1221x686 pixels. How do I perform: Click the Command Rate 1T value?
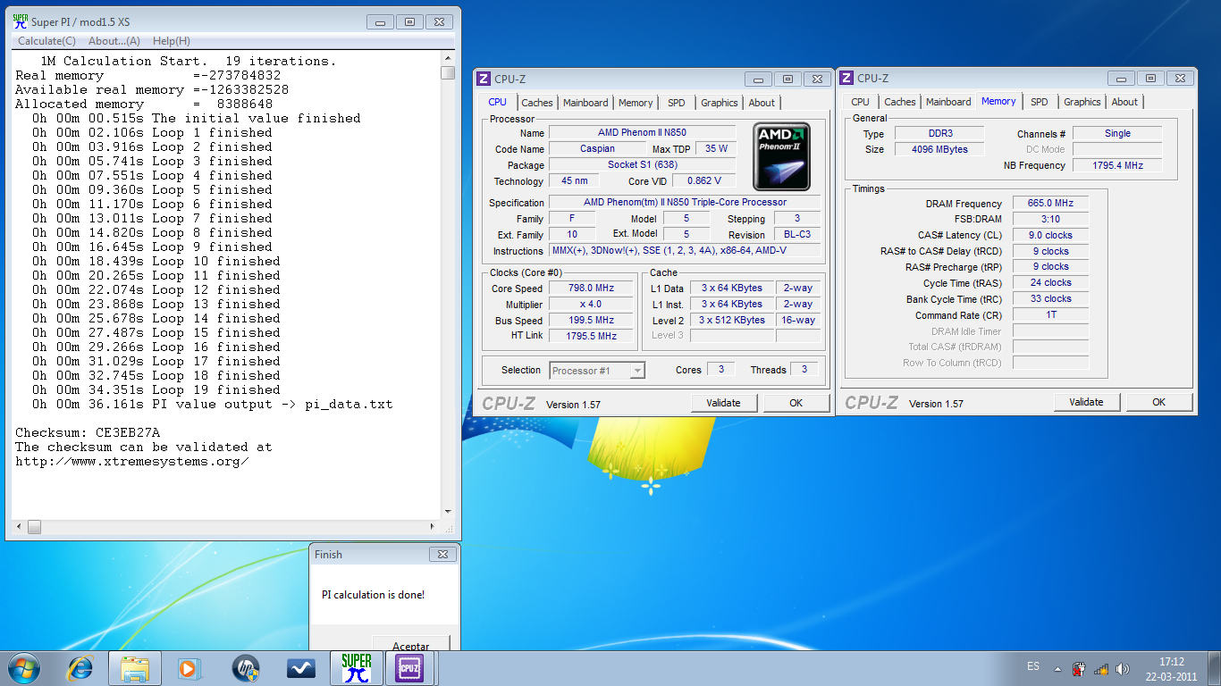[1050, 315]
